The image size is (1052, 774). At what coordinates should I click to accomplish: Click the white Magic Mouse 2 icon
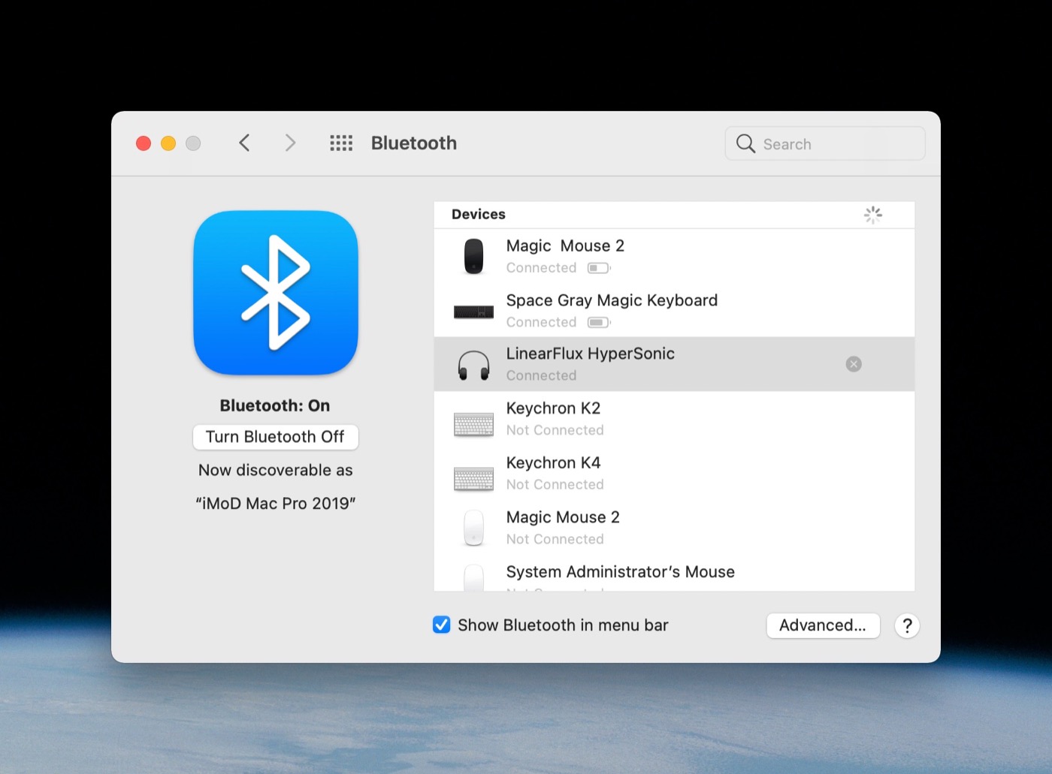(x=473, y=528)
